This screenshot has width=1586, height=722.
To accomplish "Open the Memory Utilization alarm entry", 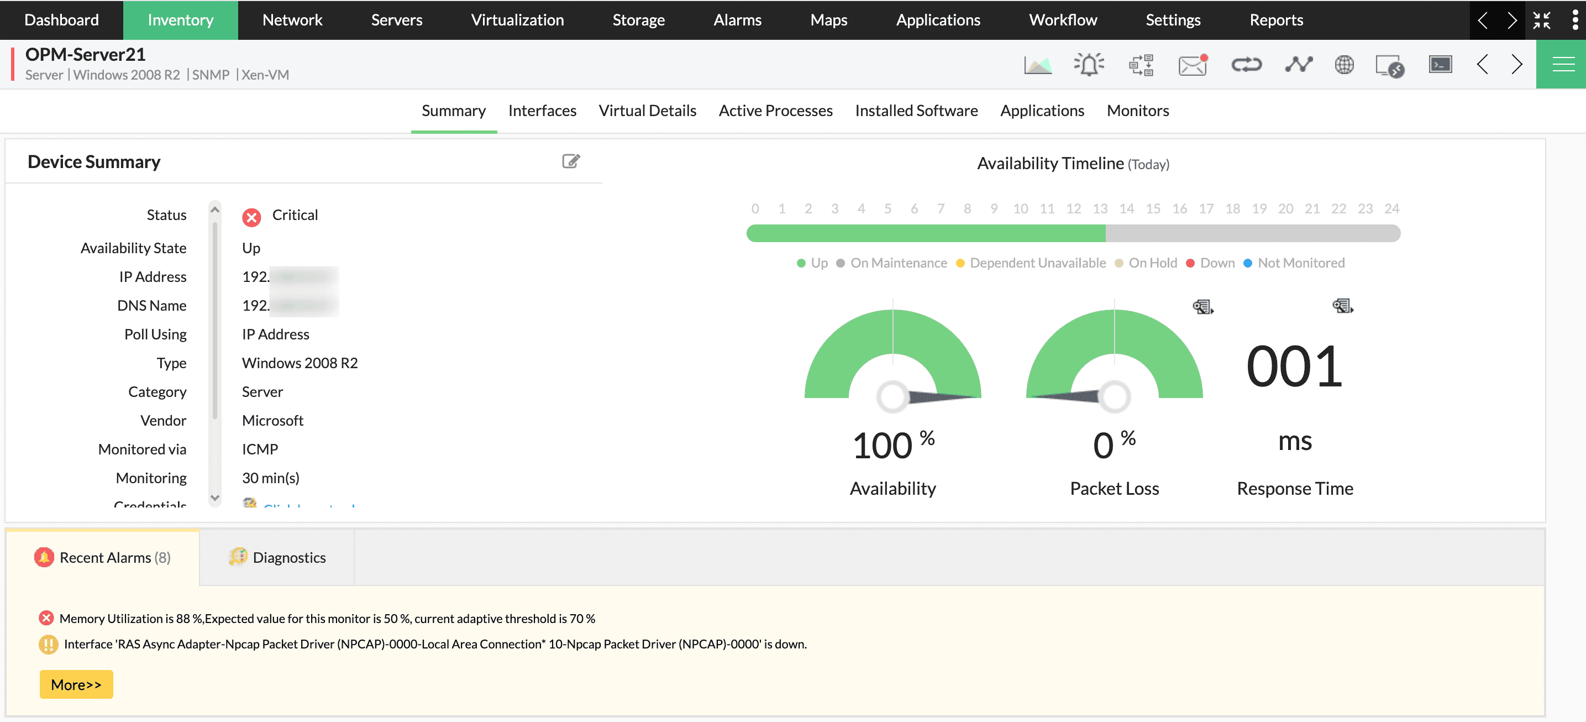I will pyautogui.click(x=327, y=618).
